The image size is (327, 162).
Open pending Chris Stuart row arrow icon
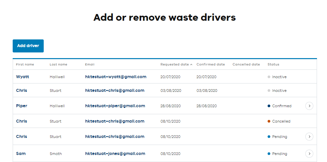[309, 137]
